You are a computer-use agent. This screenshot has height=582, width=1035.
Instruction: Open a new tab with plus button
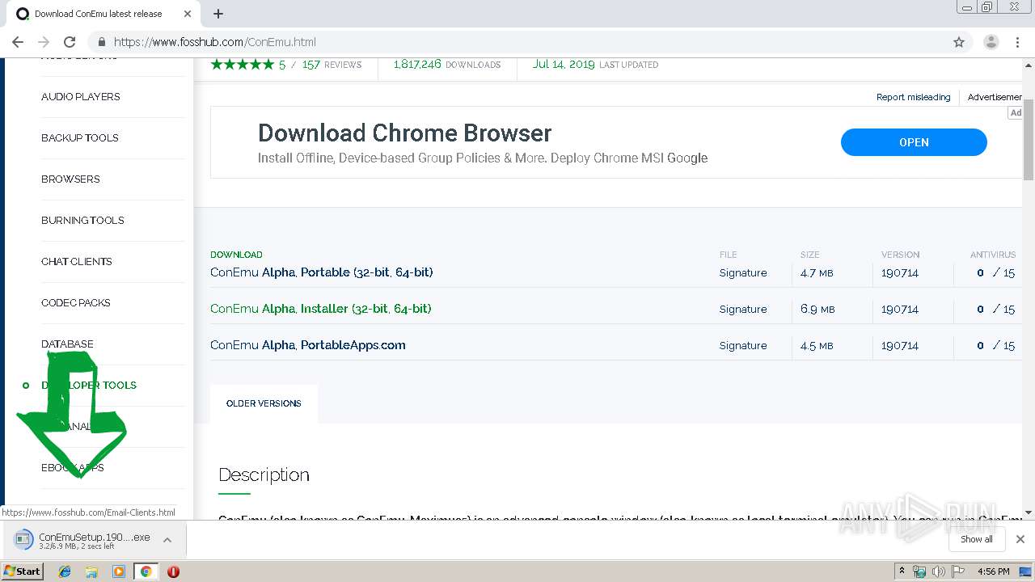218,14
